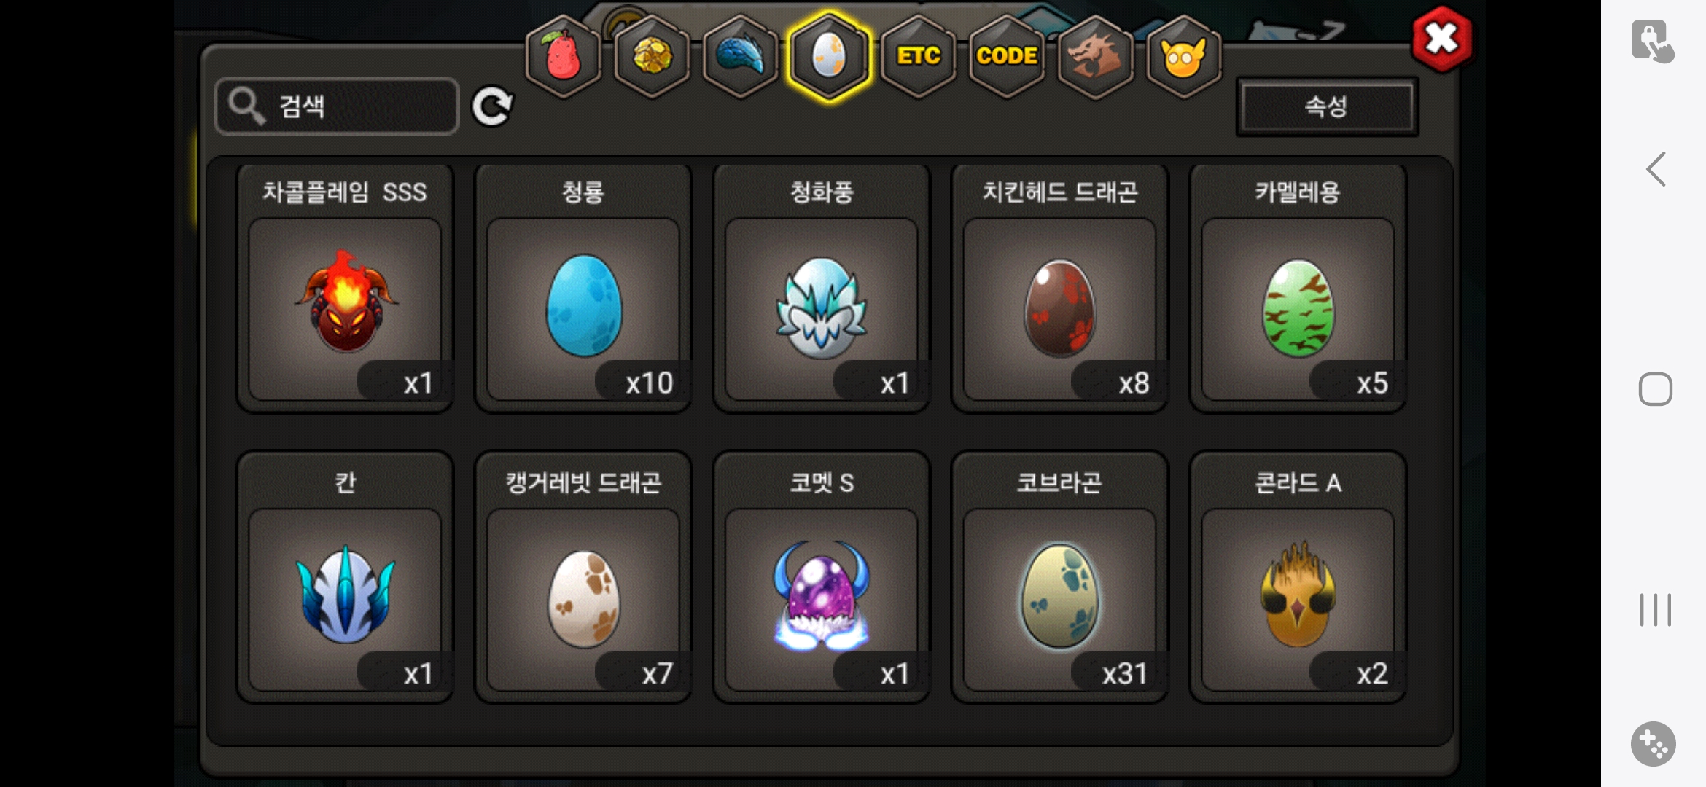The image size is (1706, 787).
Task: Pick the green striped 카멜레용 egg
Action: (x=1298, y=288)
